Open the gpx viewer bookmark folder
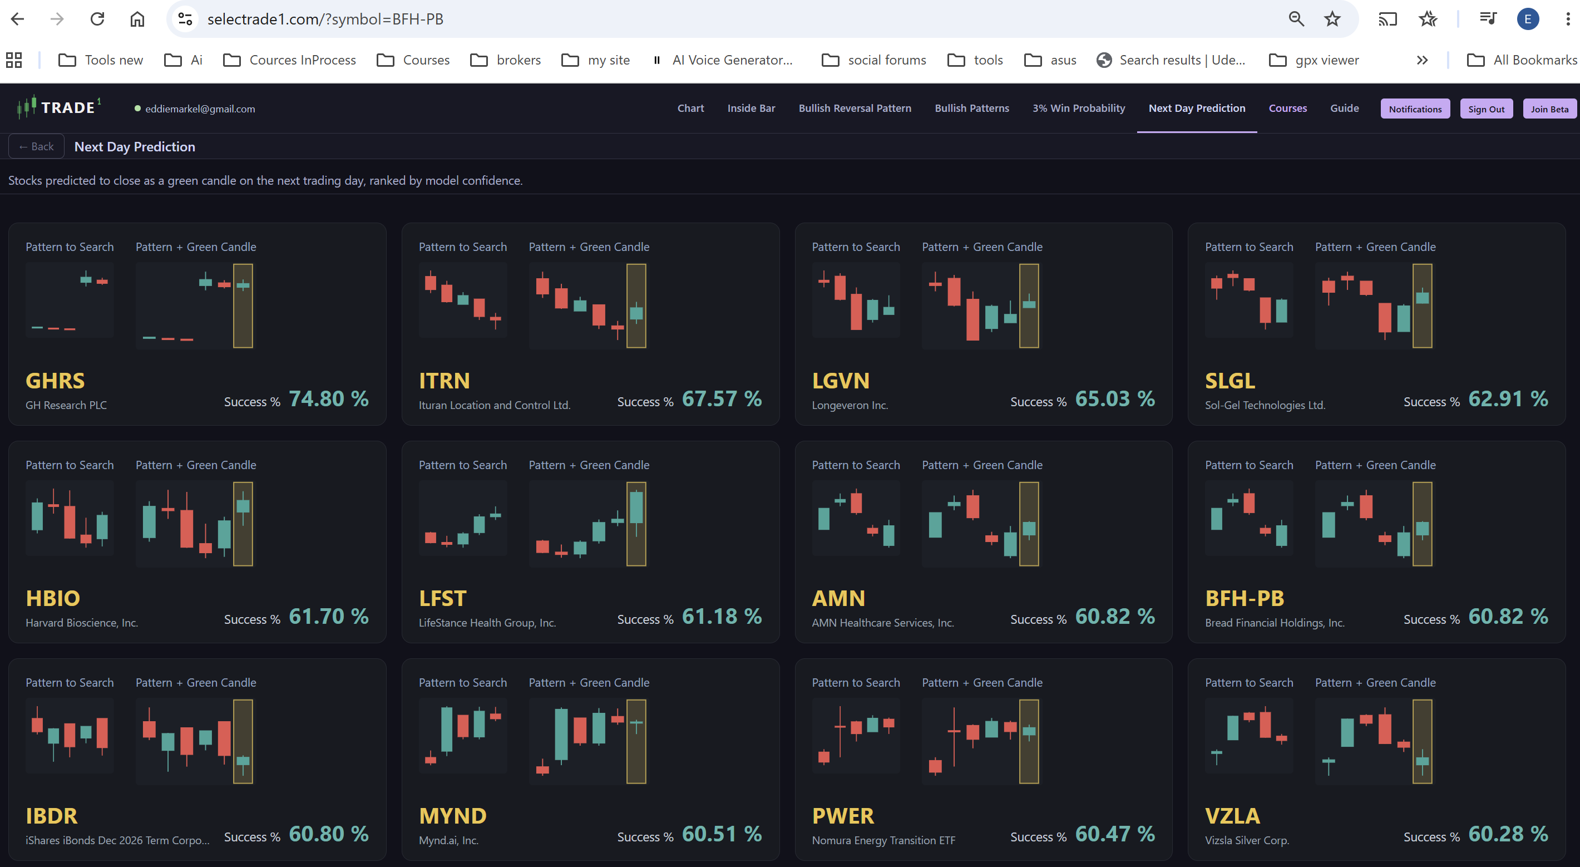 click(x=1314, y=60)
